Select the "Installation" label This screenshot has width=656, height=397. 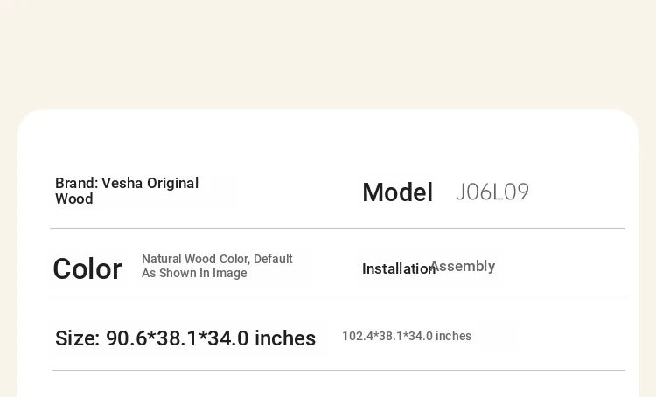399,269
